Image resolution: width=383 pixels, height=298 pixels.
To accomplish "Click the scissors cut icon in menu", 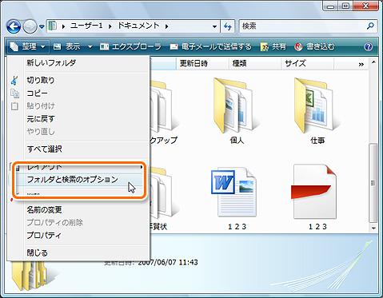I will click(14, 80).
